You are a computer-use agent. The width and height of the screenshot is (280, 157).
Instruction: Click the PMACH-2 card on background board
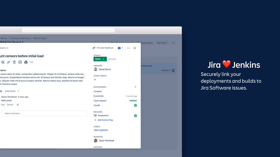point(159,68)
